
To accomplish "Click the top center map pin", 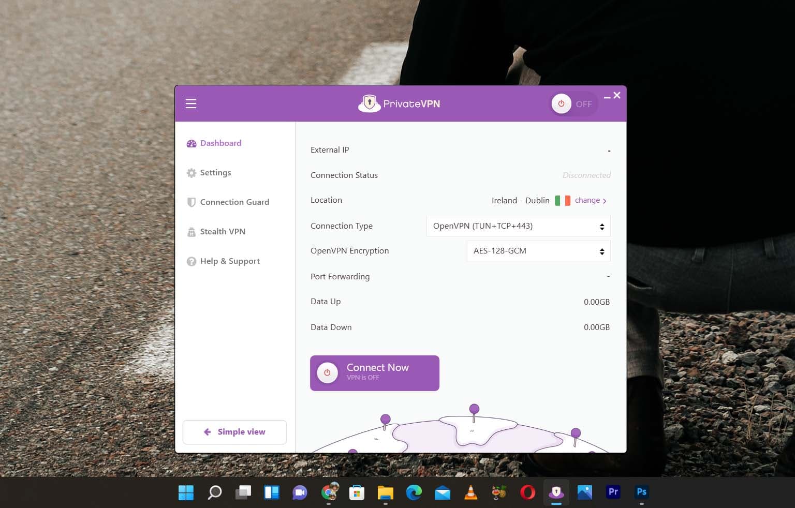I will pos(474,410).
